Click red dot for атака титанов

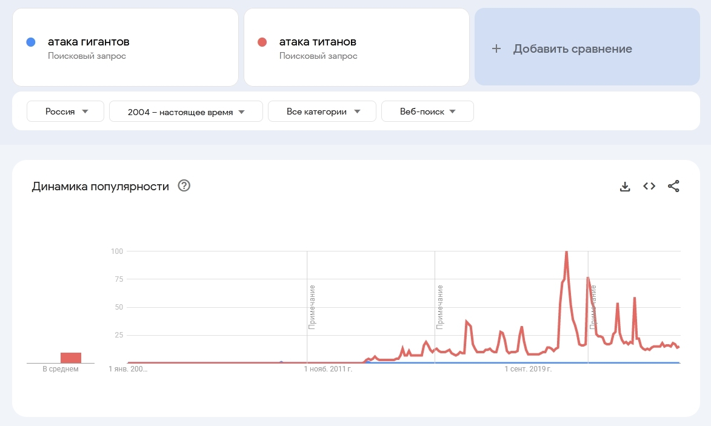[x=262, y=42]
